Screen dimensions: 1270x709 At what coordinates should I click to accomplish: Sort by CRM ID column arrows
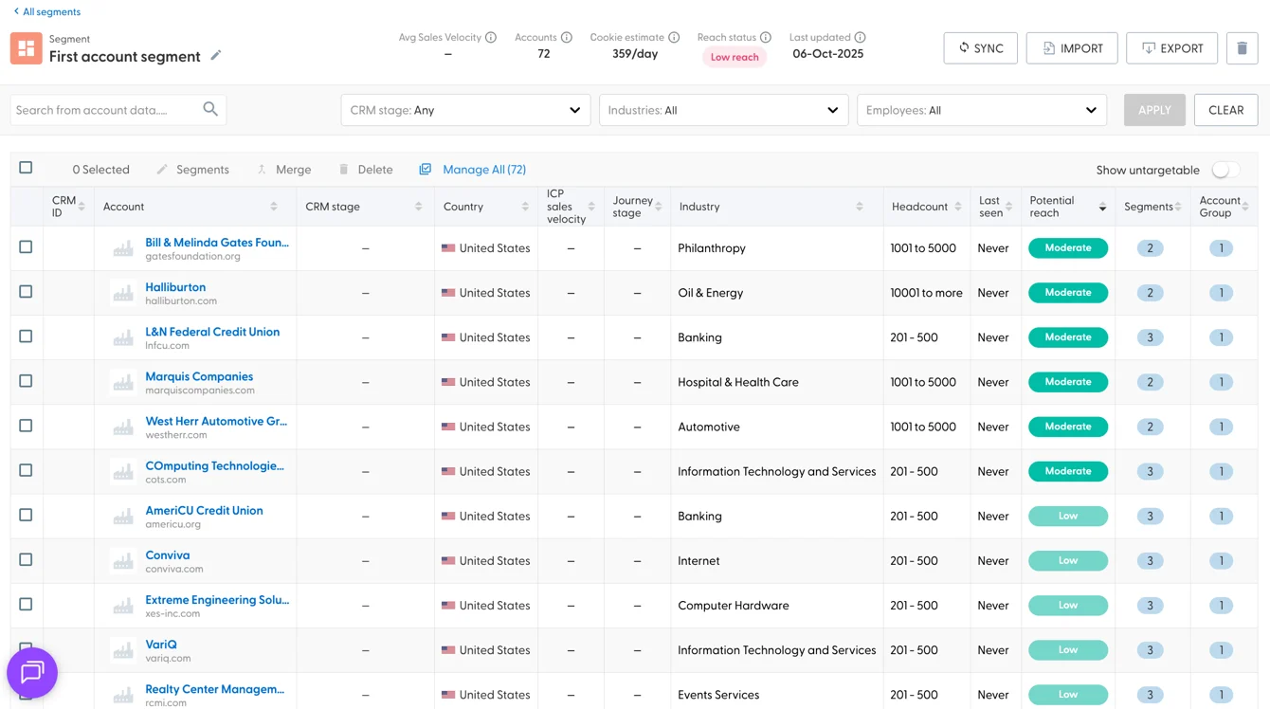click(x=82, y=207)
